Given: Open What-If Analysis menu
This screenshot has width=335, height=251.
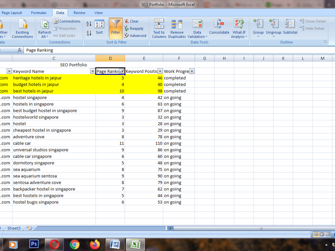Looking at the screenshot, I should [239, 28].
